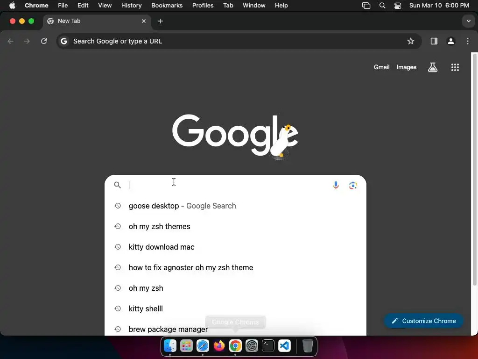Click the magnifier icon in search box
Image resolution: width=478 pixels, height=359 pixels.
coord(117,185)
